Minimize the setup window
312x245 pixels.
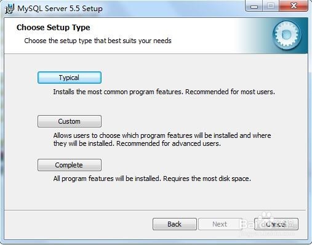254,6
